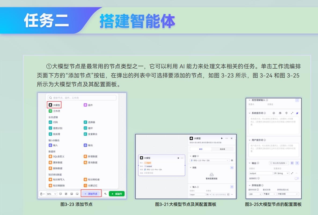Pick the 循环 loop node
This screenshot has width=318, height=215.
pyautogui.click(x=88, y=128)
